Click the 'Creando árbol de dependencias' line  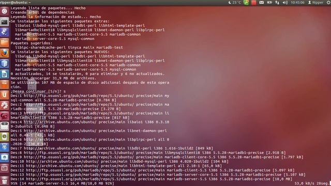[42, 12]
